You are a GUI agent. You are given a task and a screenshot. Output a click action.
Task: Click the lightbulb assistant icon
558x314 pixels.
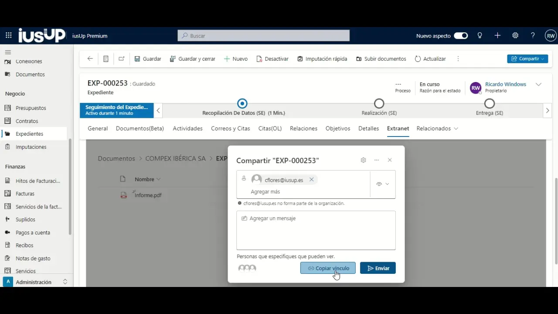(x=480, y=36)
